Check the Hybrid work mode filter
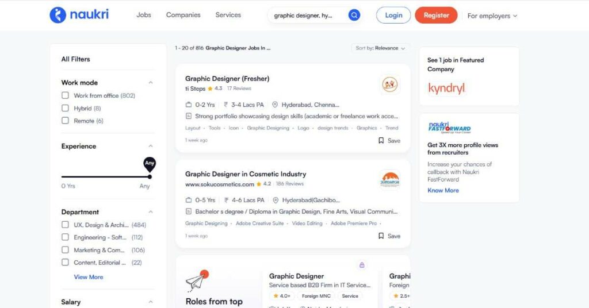Screen dimensions: 589x308 tap(66, 108)
